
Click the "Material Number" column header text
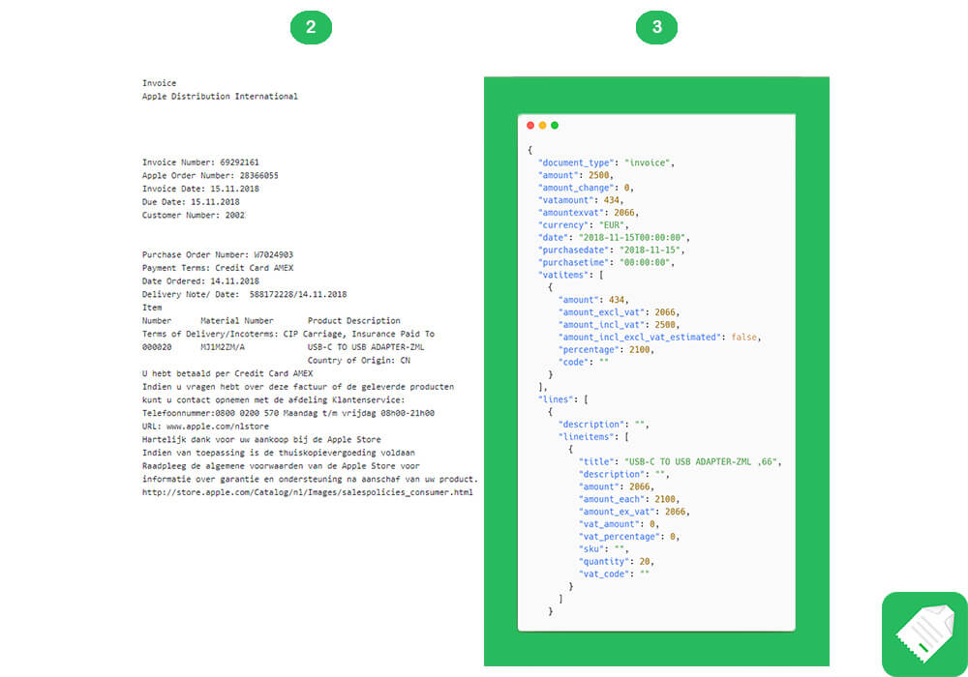237,321
